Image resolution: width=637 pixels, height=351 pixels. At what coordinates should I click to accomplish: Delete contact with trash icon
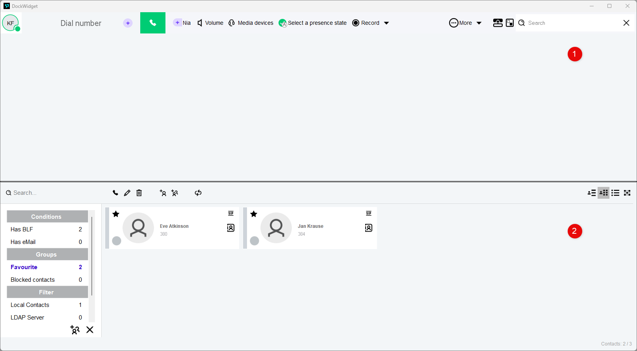pos(139,193)
